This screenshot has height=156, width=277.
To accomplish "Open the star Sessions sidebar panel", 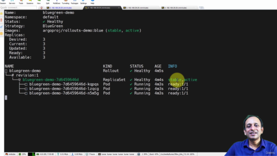I will pyautogui.click(x=2, y=13).
